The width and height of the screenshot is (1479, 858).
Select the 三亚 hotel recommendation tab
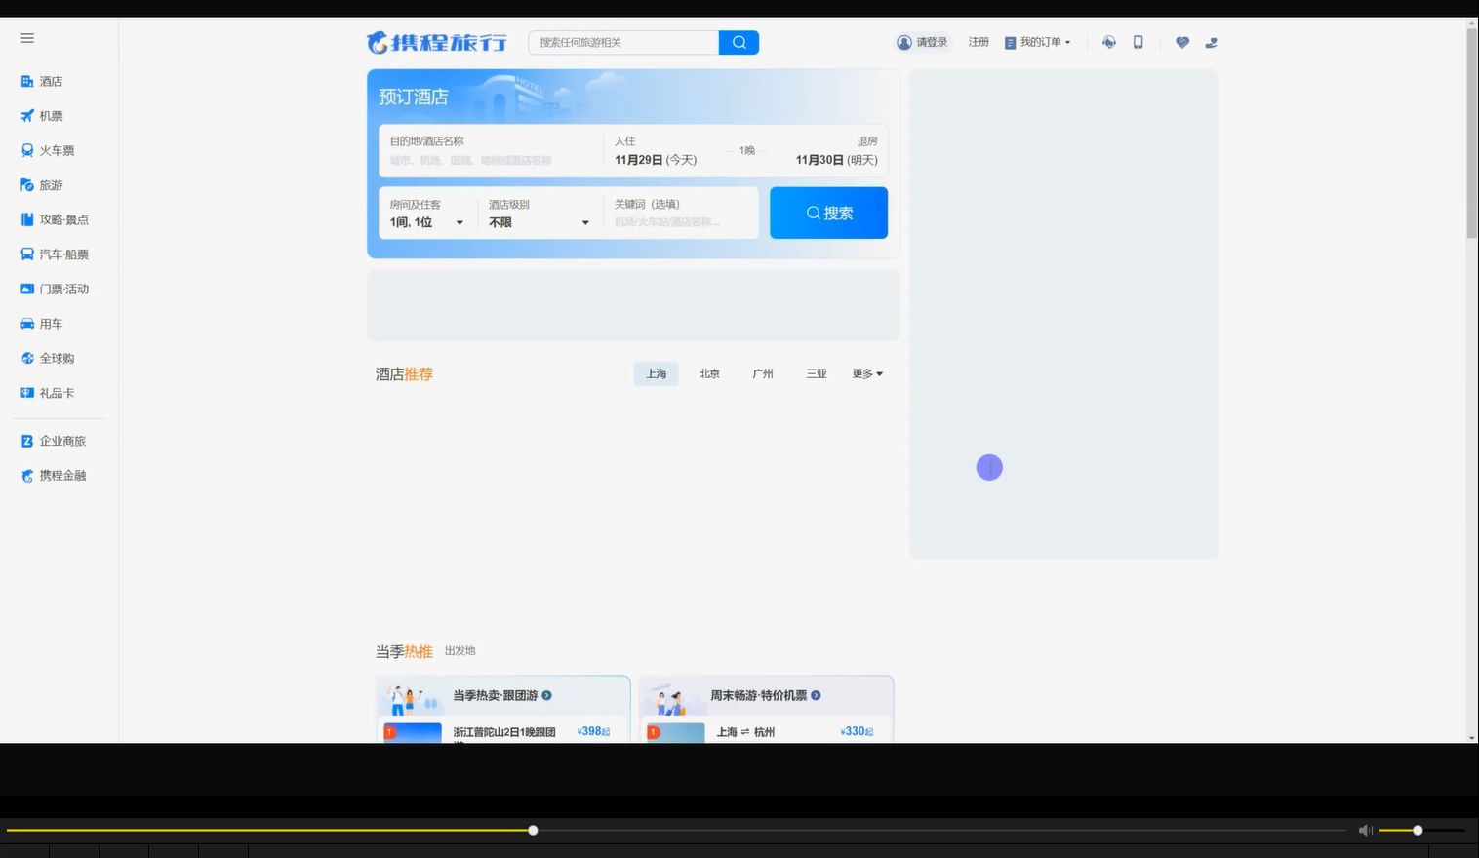point(816,373)
